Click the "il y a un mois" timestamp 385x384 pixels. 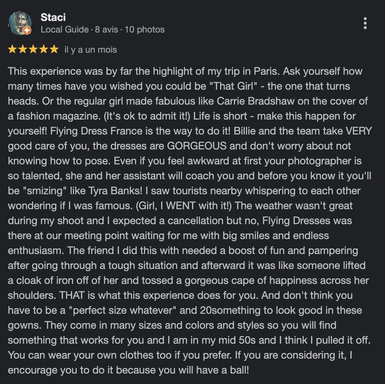tap(91, 50)
